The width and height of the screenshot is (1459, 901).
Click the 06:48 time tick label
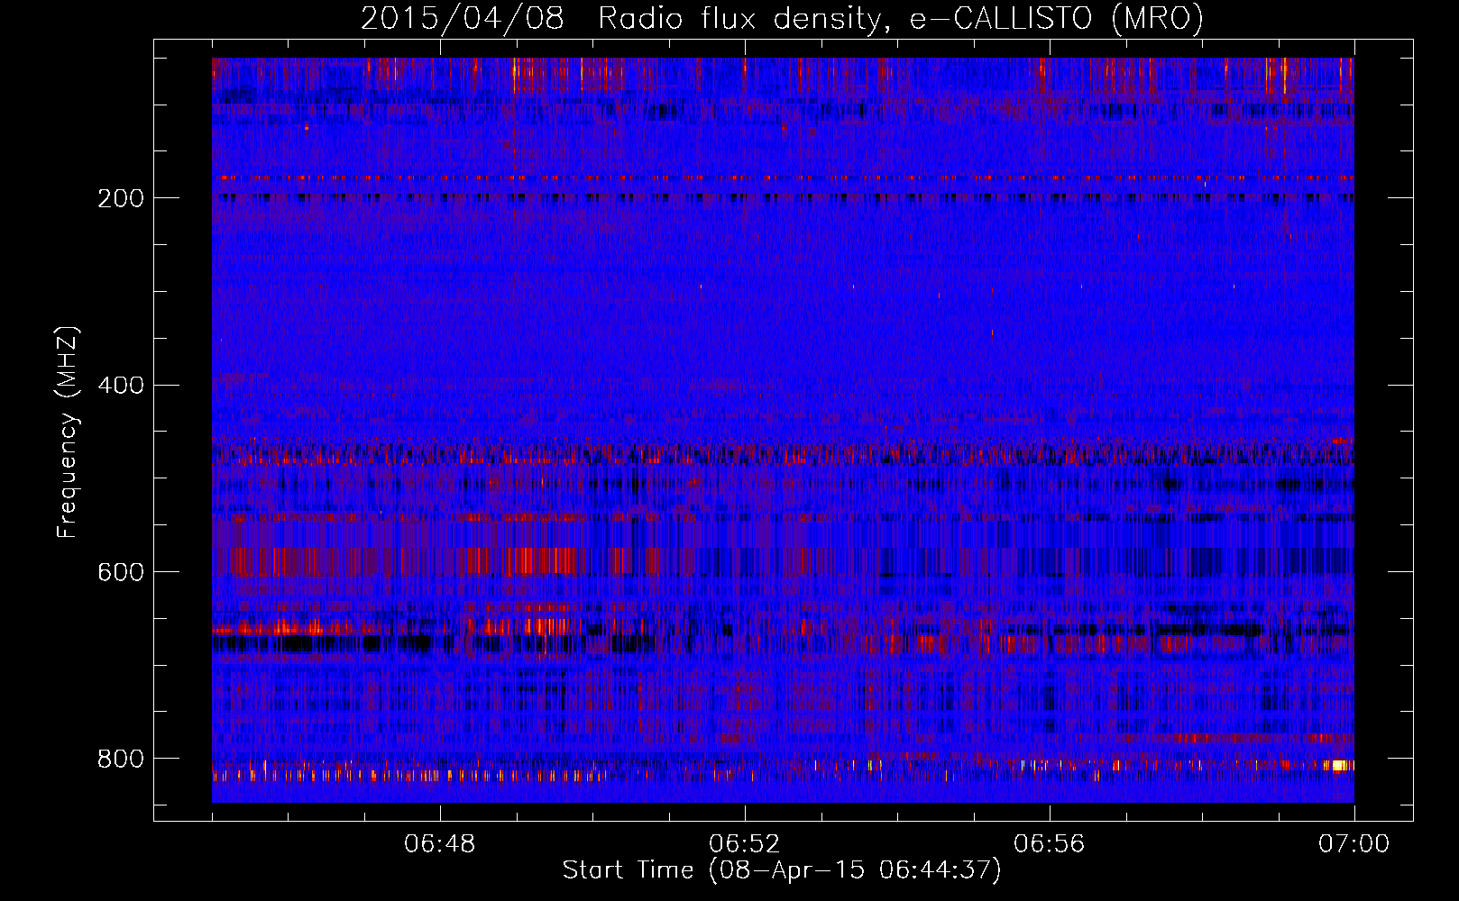click(440, 844)
